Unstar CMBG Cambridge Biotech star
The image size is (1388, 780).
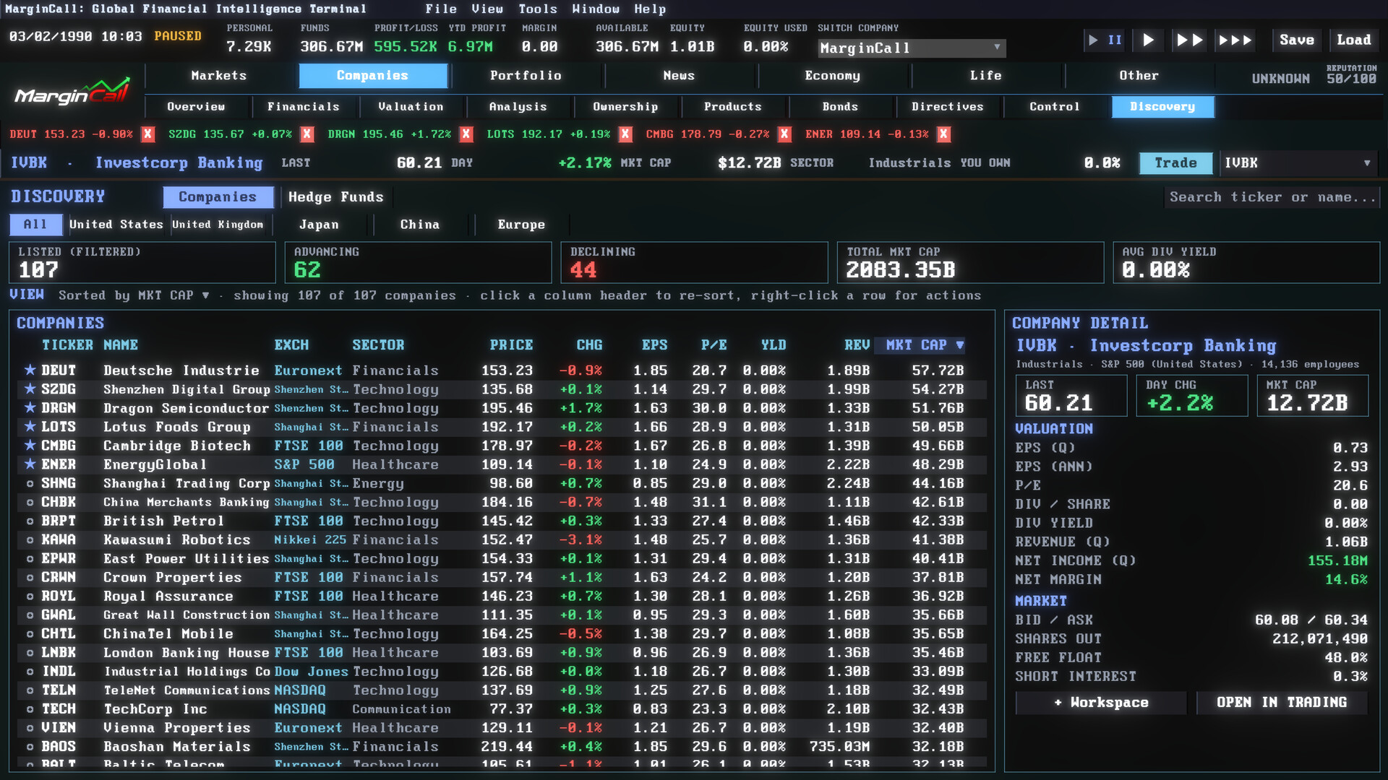(30, 445)
